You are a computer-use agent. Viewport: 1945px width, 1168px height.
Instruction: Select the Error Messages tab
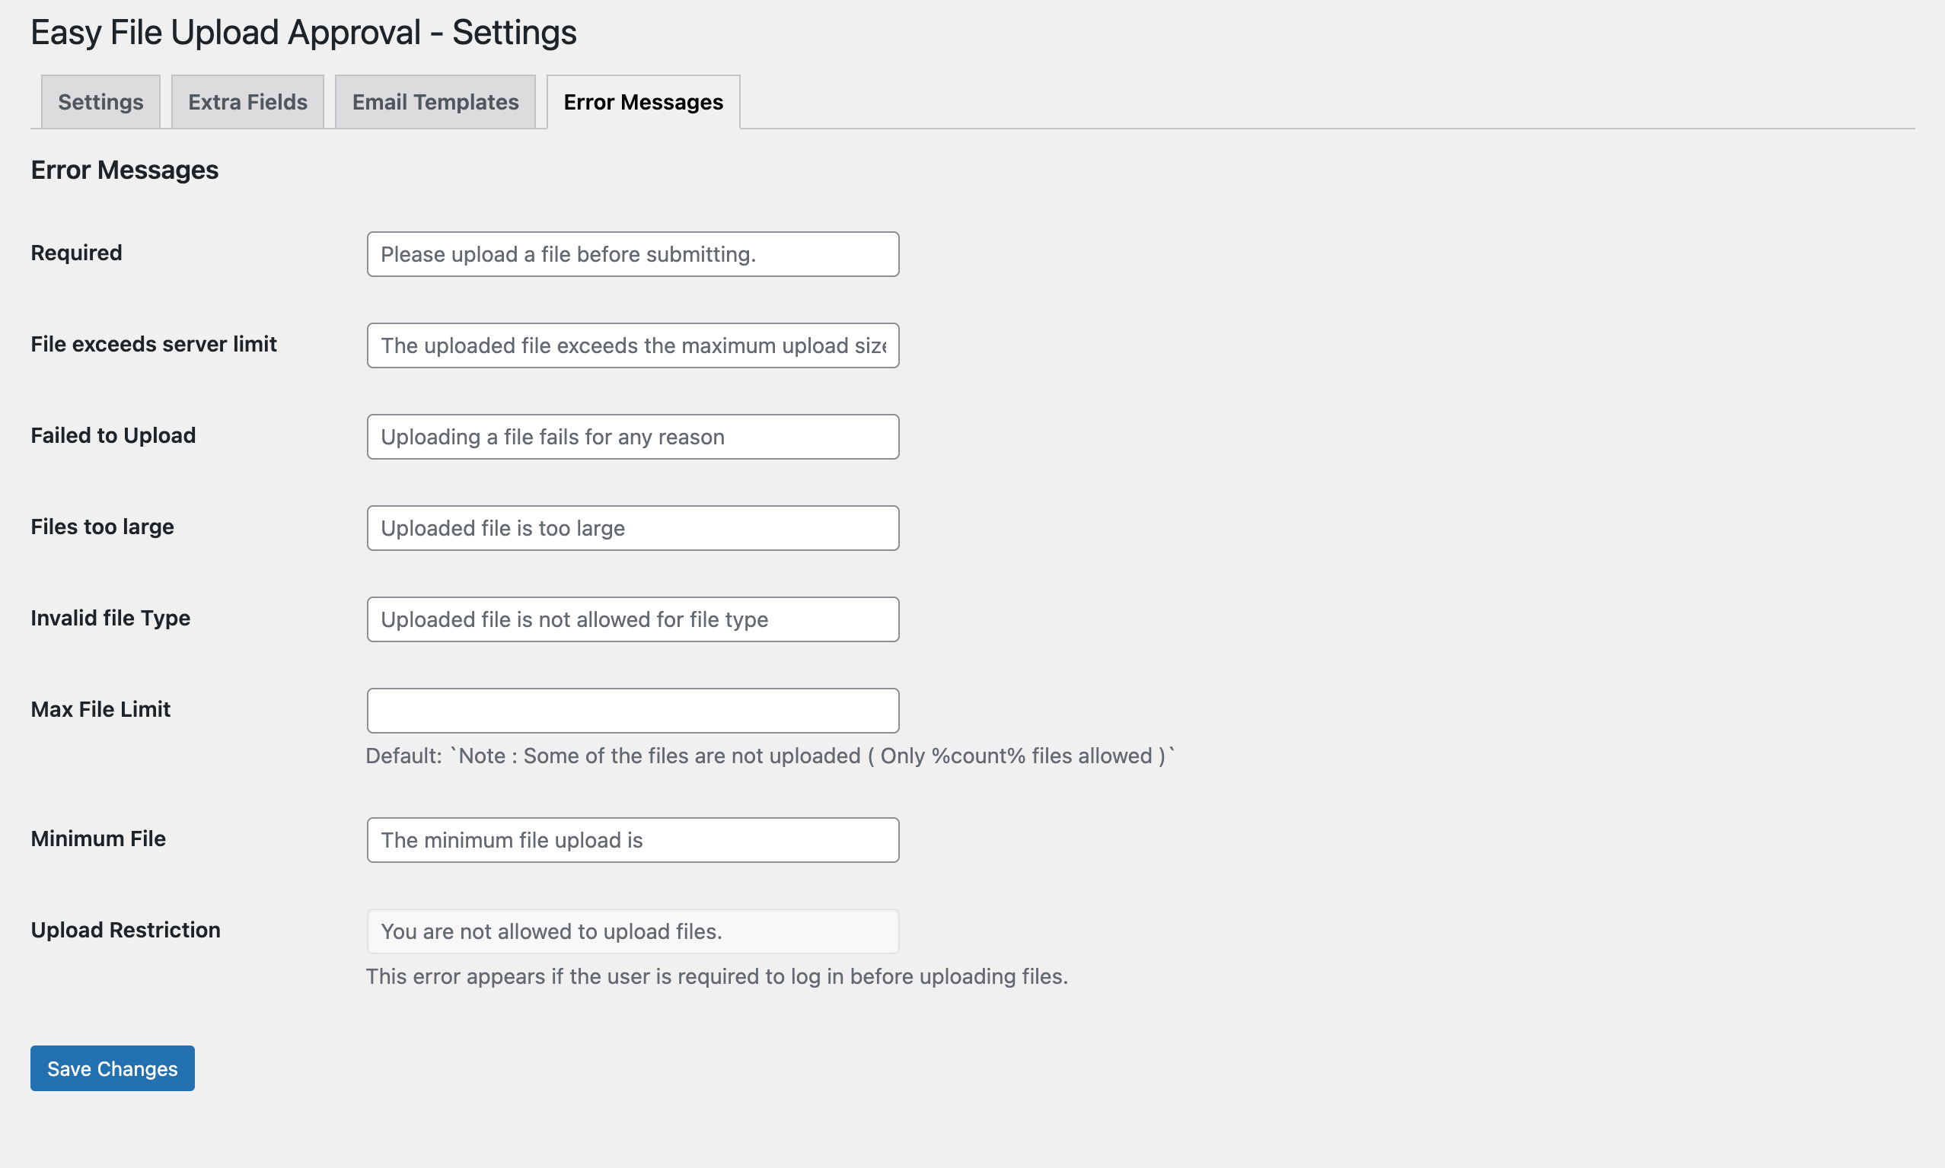[642, 100]
